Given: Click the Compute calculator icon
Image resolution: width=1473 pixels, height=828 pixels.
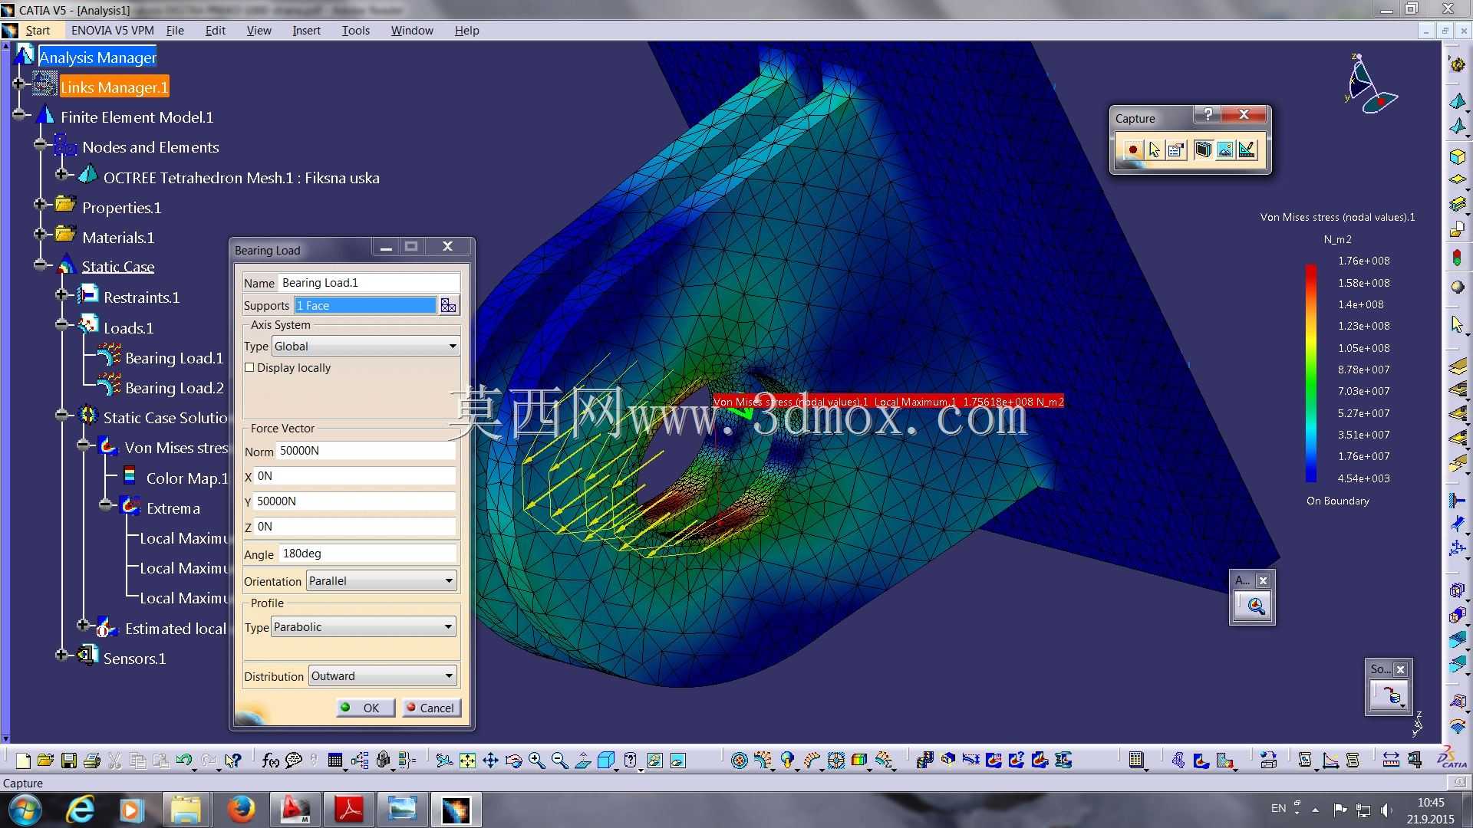Looking at the screenshot, I should [1136, 761].
